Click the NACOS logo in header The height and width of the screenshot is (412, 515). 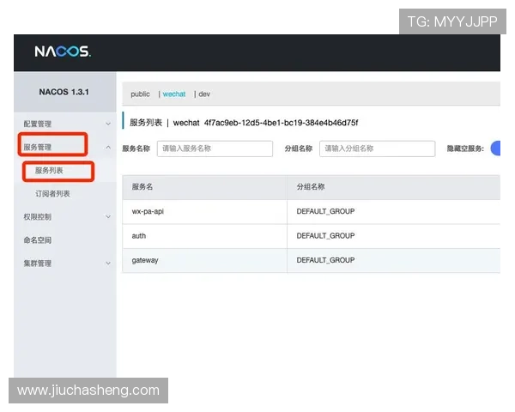click(62, 52)
